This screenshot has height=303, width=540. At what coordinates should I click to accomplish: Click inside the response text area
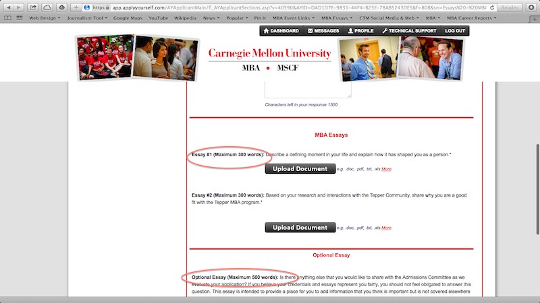pyautogui.click(x=308, y=90)
